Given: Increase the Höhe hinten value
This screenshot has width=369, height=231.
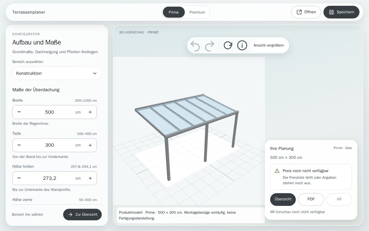Looking at the screenshot, I should (90, 178).
